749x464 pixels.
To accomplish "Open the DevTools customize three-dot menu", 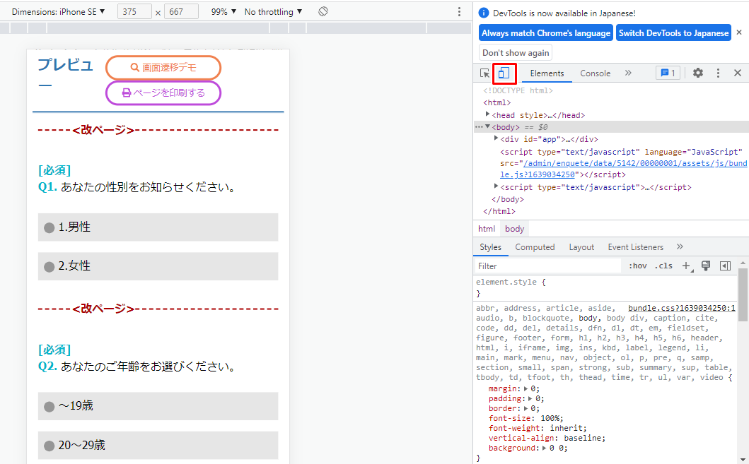I will pos(718,73).
